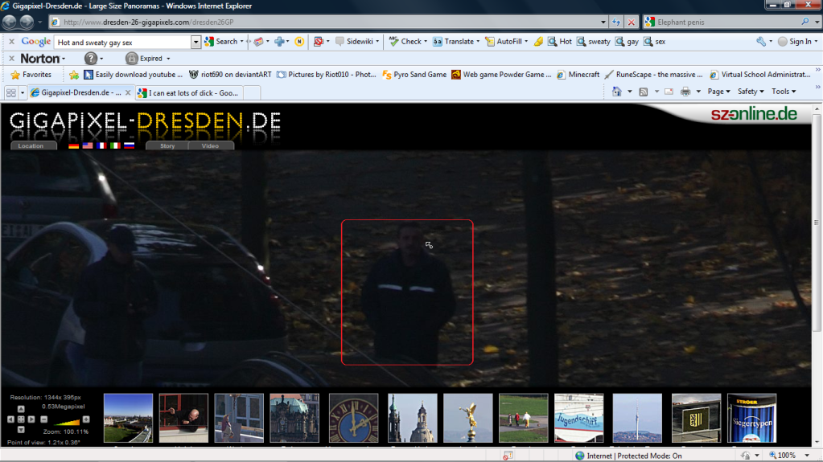The height and width of the screenshot is (462, 823).
Task: Open the Quick Tabs grid icon
Action: pyautogui.click(x=11, y=93)
